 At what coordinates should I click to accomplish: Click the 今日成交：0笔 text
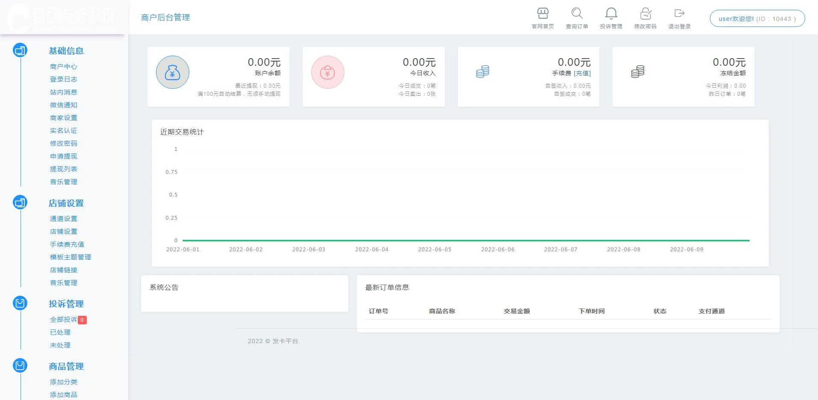[x=417, y=86]
